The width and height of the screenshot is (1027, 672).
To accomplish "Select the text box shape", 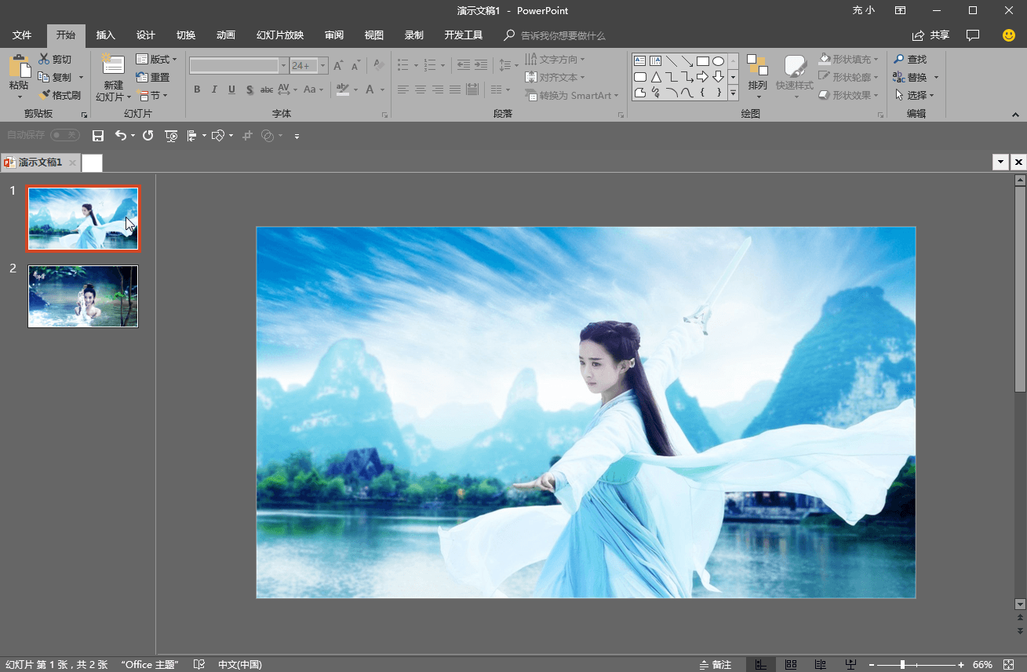I will click(x=639, y=60).
